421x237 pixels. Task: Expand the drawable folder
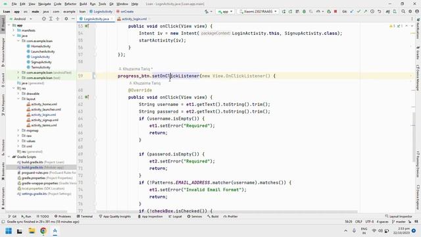[18, 93]
